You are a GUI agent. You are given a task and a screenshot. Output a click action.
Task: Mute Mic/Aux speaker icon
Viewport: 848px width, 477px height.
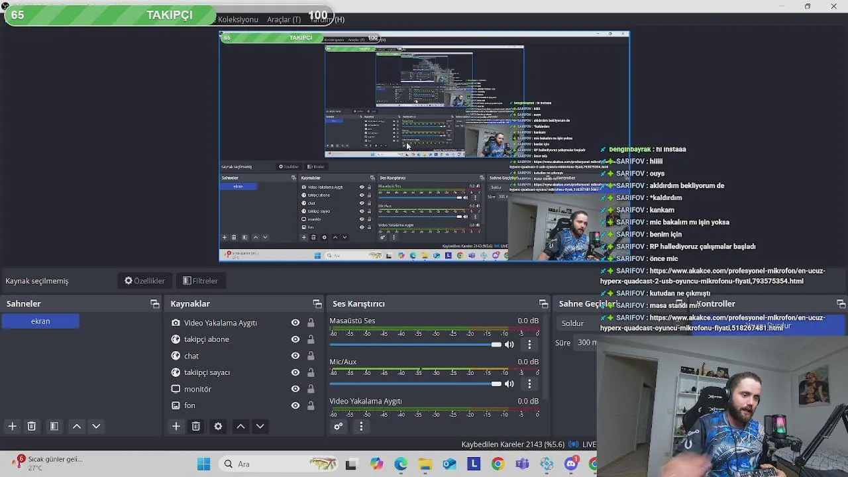coord(509,384)
